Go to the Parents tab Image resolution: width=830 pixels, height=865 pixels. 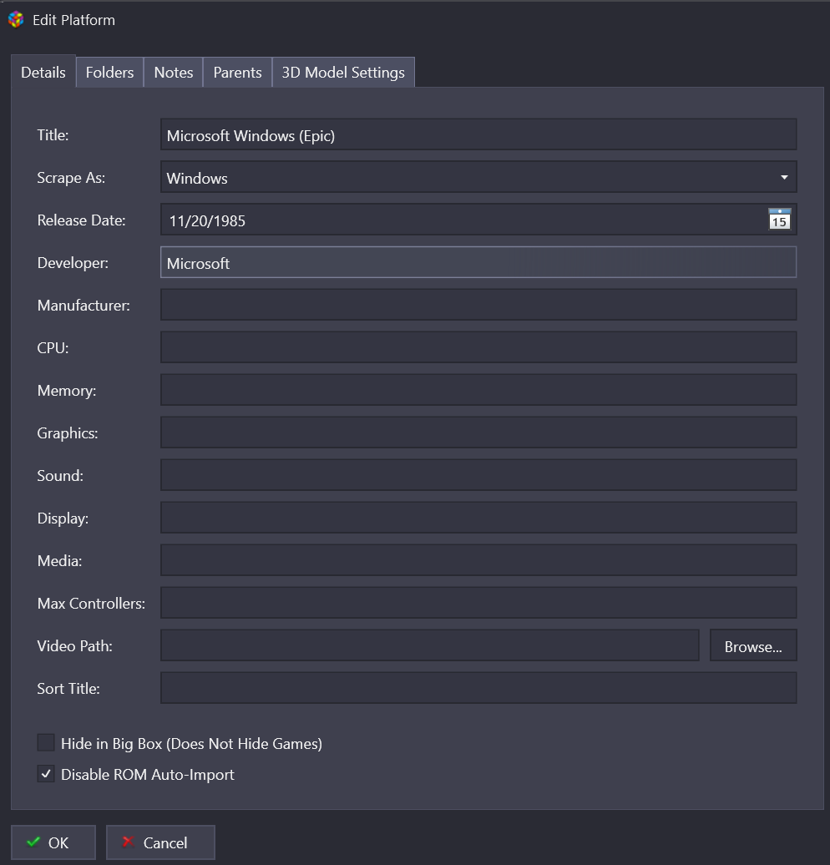click(x=237, y=73)
